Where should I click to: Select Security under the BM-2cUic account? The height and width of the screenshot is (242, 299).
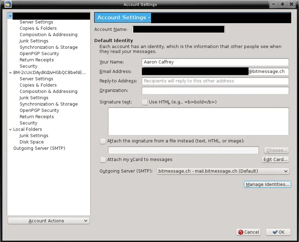pos(28,123)
